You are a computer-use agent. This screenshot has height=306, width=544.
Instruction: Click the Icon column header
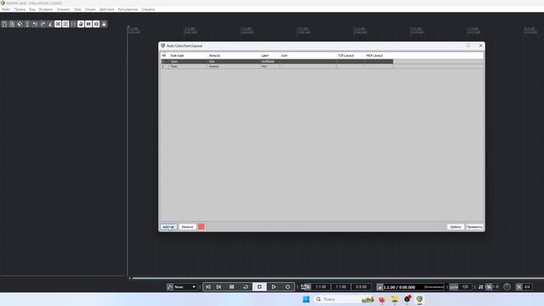coord(285,55)
